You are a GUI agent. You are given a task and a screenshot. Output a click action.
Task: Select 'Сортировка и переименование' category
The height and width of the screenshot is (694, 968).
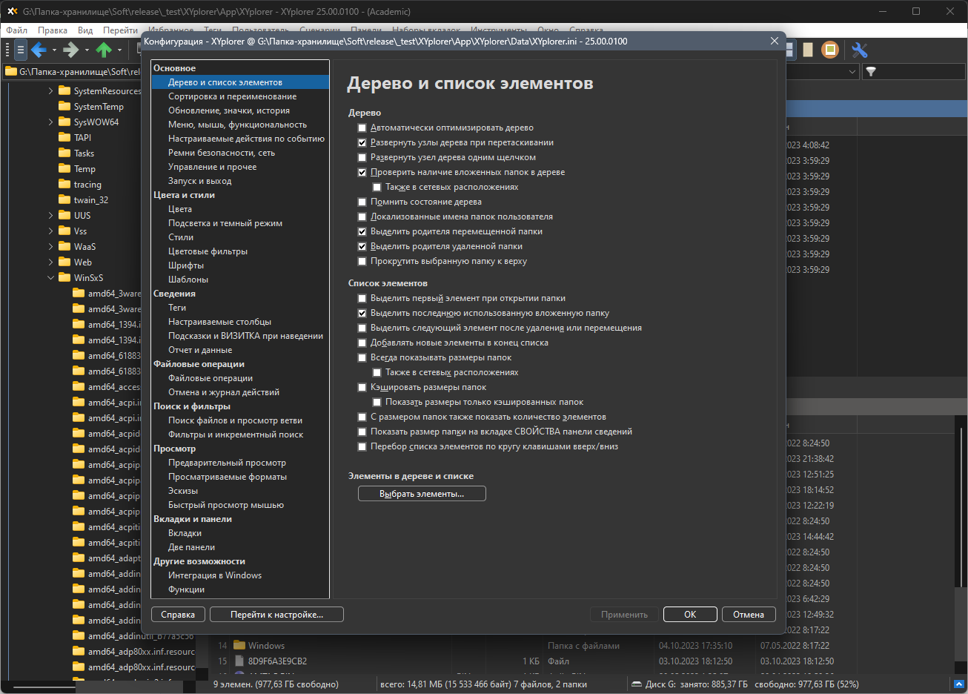pos(232,96)
